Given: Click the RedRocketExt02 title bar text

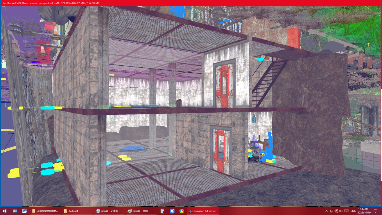Looking at the screenshot, I should tap(12, 3).
